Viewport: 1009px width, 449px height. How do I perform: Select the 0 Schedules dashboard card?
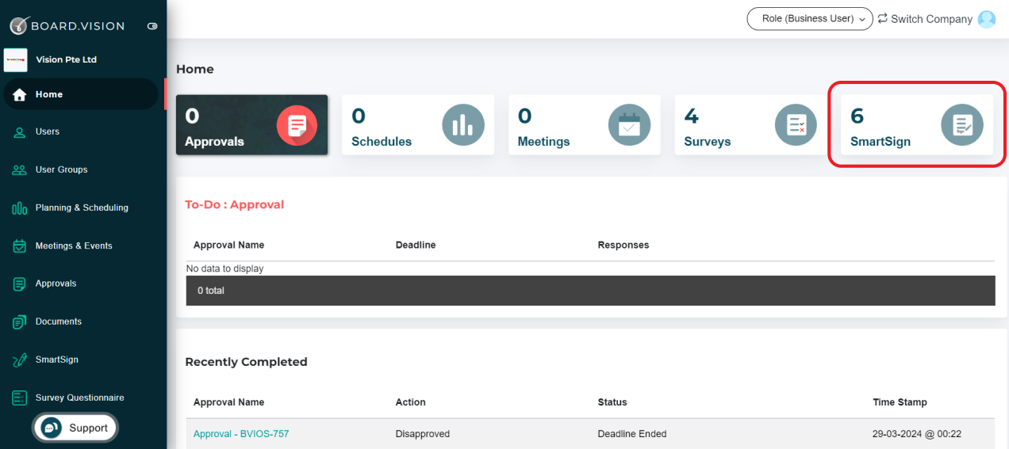coord(418,125)
